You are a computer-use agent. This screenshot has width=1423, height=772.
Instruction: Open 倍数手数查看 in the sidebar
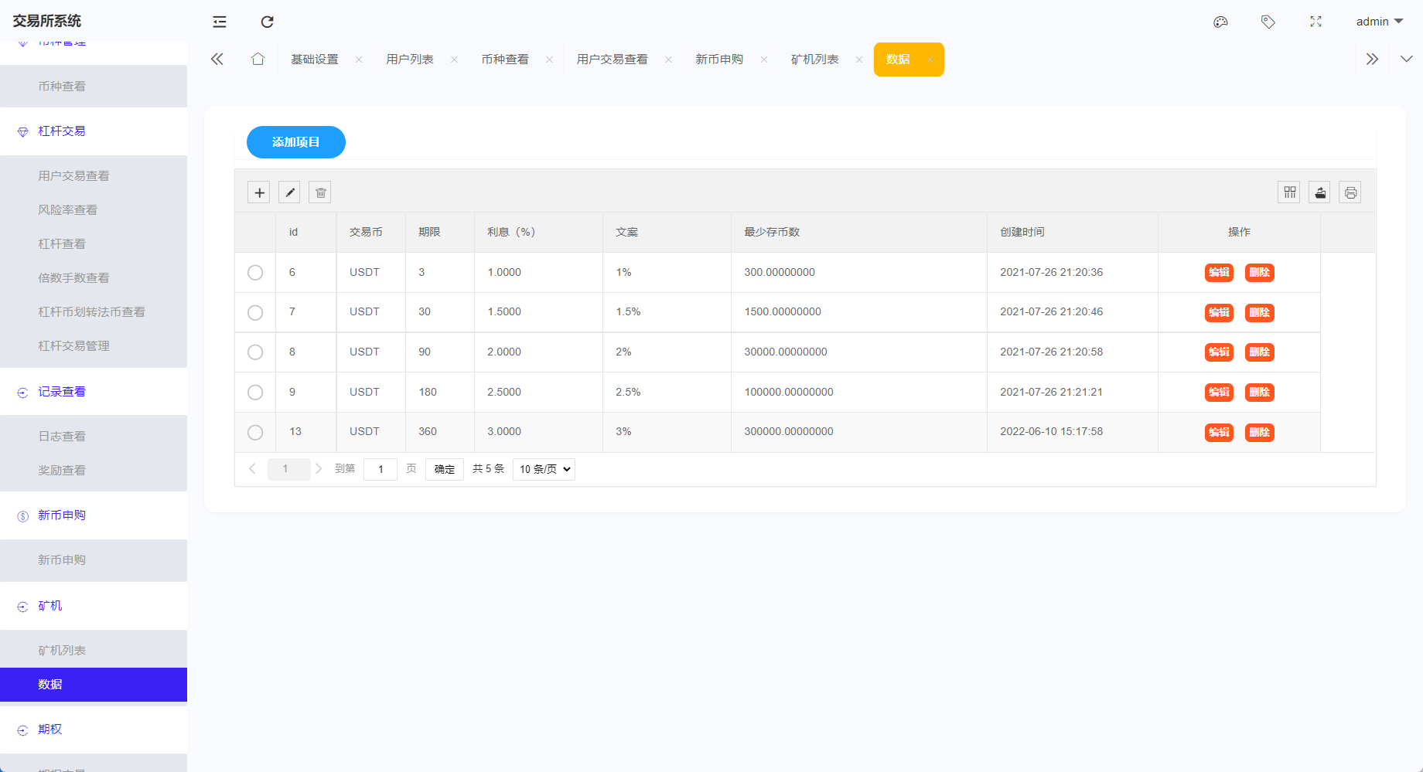(94, 278)
